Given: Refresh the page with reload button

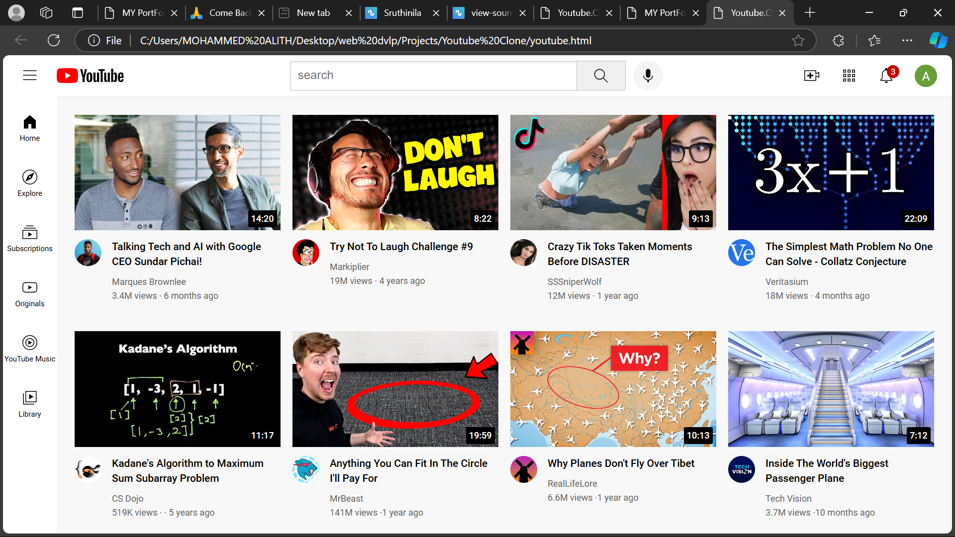Looking at the screenshot, I should [54, 40].
